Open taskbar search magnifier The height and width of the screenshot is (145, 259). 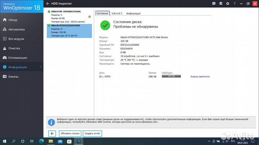pyautogui.click(x=14, y=141)
